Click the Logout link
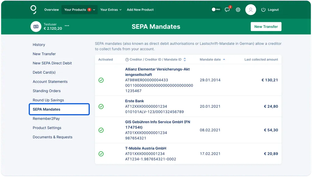Image resolution: width=312 pixels, height=177 pixels. [273, 10]
